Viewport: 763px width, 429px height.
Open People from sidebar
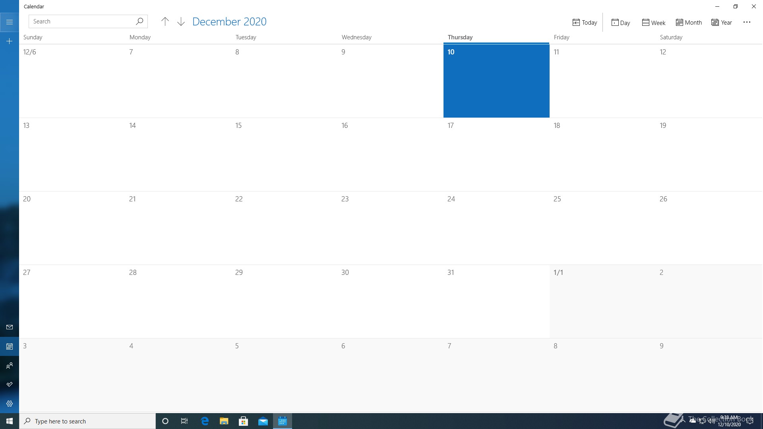click(x=10, y=365)
